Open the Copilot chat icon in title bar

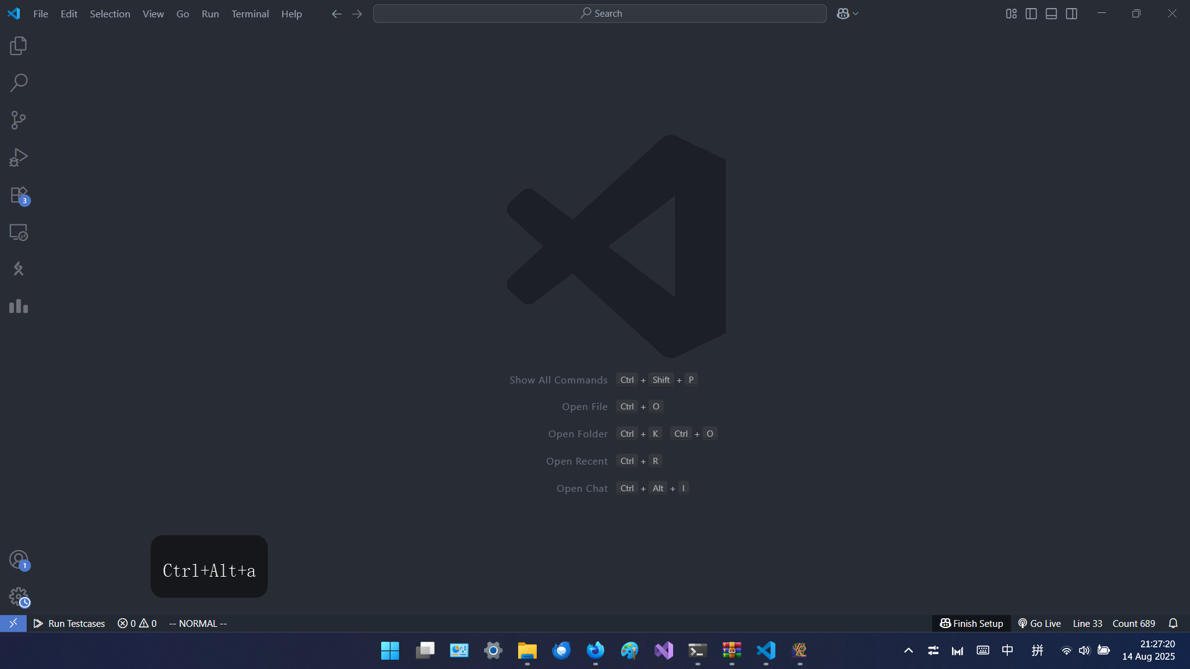[842, 14]
